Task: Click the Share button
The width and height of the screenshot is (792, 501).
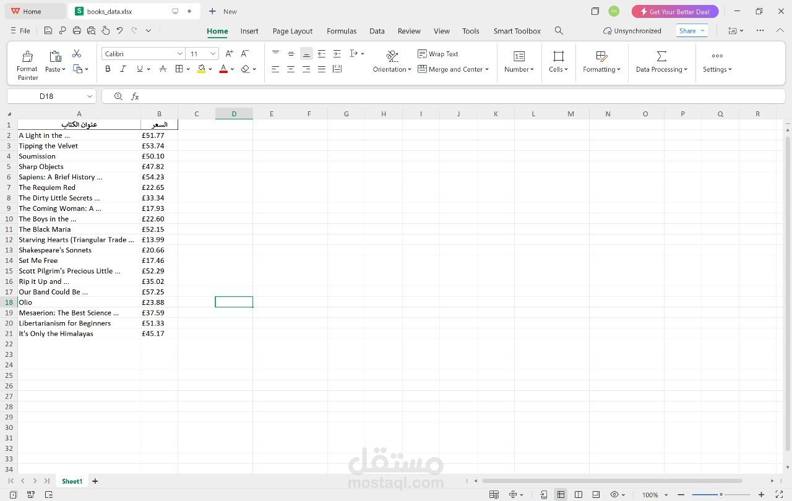Action: pos(692,30)
